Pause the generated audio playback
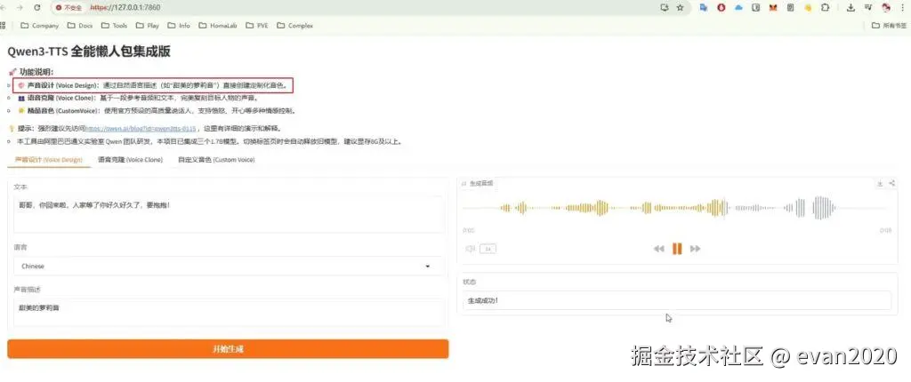This screenshot has width=911, height=382. pyautogui.click(x=677, y=249)
